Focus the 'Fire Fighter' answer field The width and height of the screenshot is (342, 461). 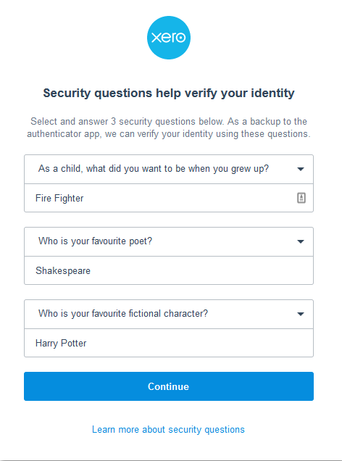pyautogui.click(x=169, y=198)
